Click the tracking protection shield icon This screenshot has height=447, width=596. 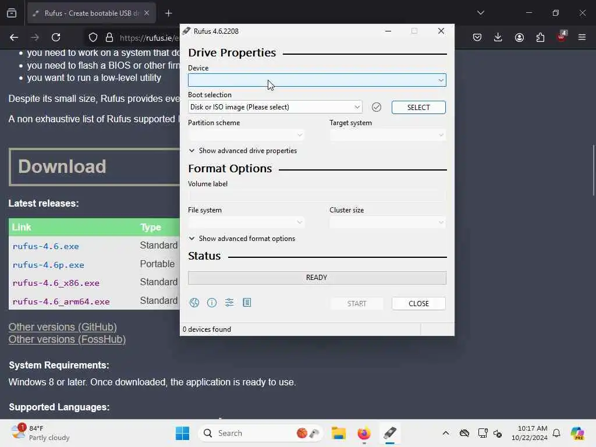click(93, 37)
